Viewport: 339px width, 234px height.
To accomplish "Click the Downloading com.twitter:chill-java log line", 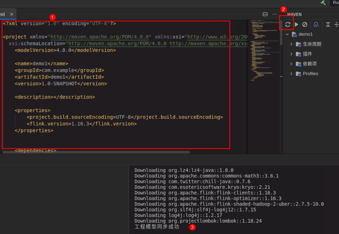I will pos(192,182).
